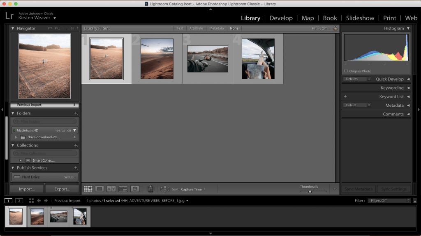Set Navigator zoom to FIT
The height and width of the screenshot is (236, 421).
(x=50, y=28)
